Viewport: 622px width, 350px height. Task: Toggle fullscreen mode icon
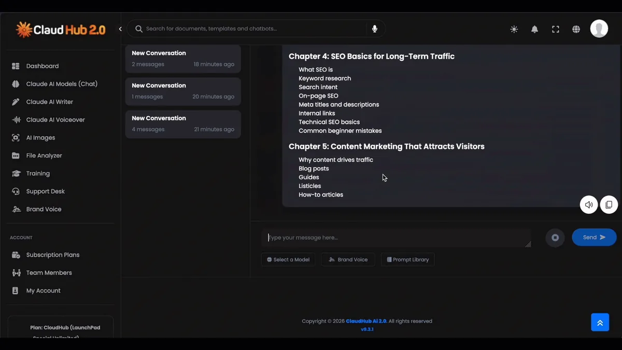point(556,30)
